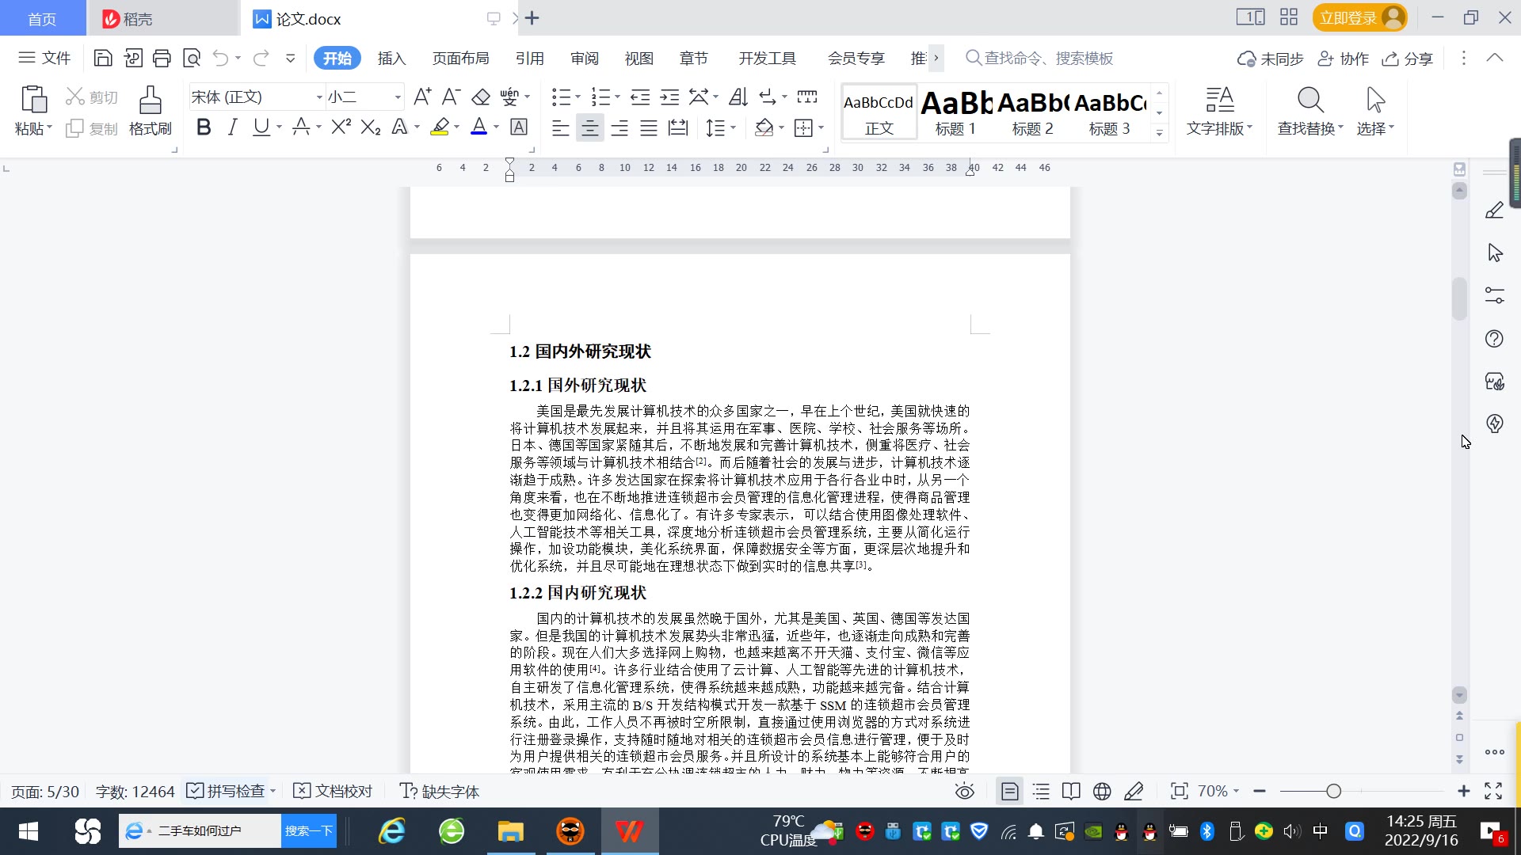Decrease font size with A- icon
1521x855 pixels.
click(451, 97)
